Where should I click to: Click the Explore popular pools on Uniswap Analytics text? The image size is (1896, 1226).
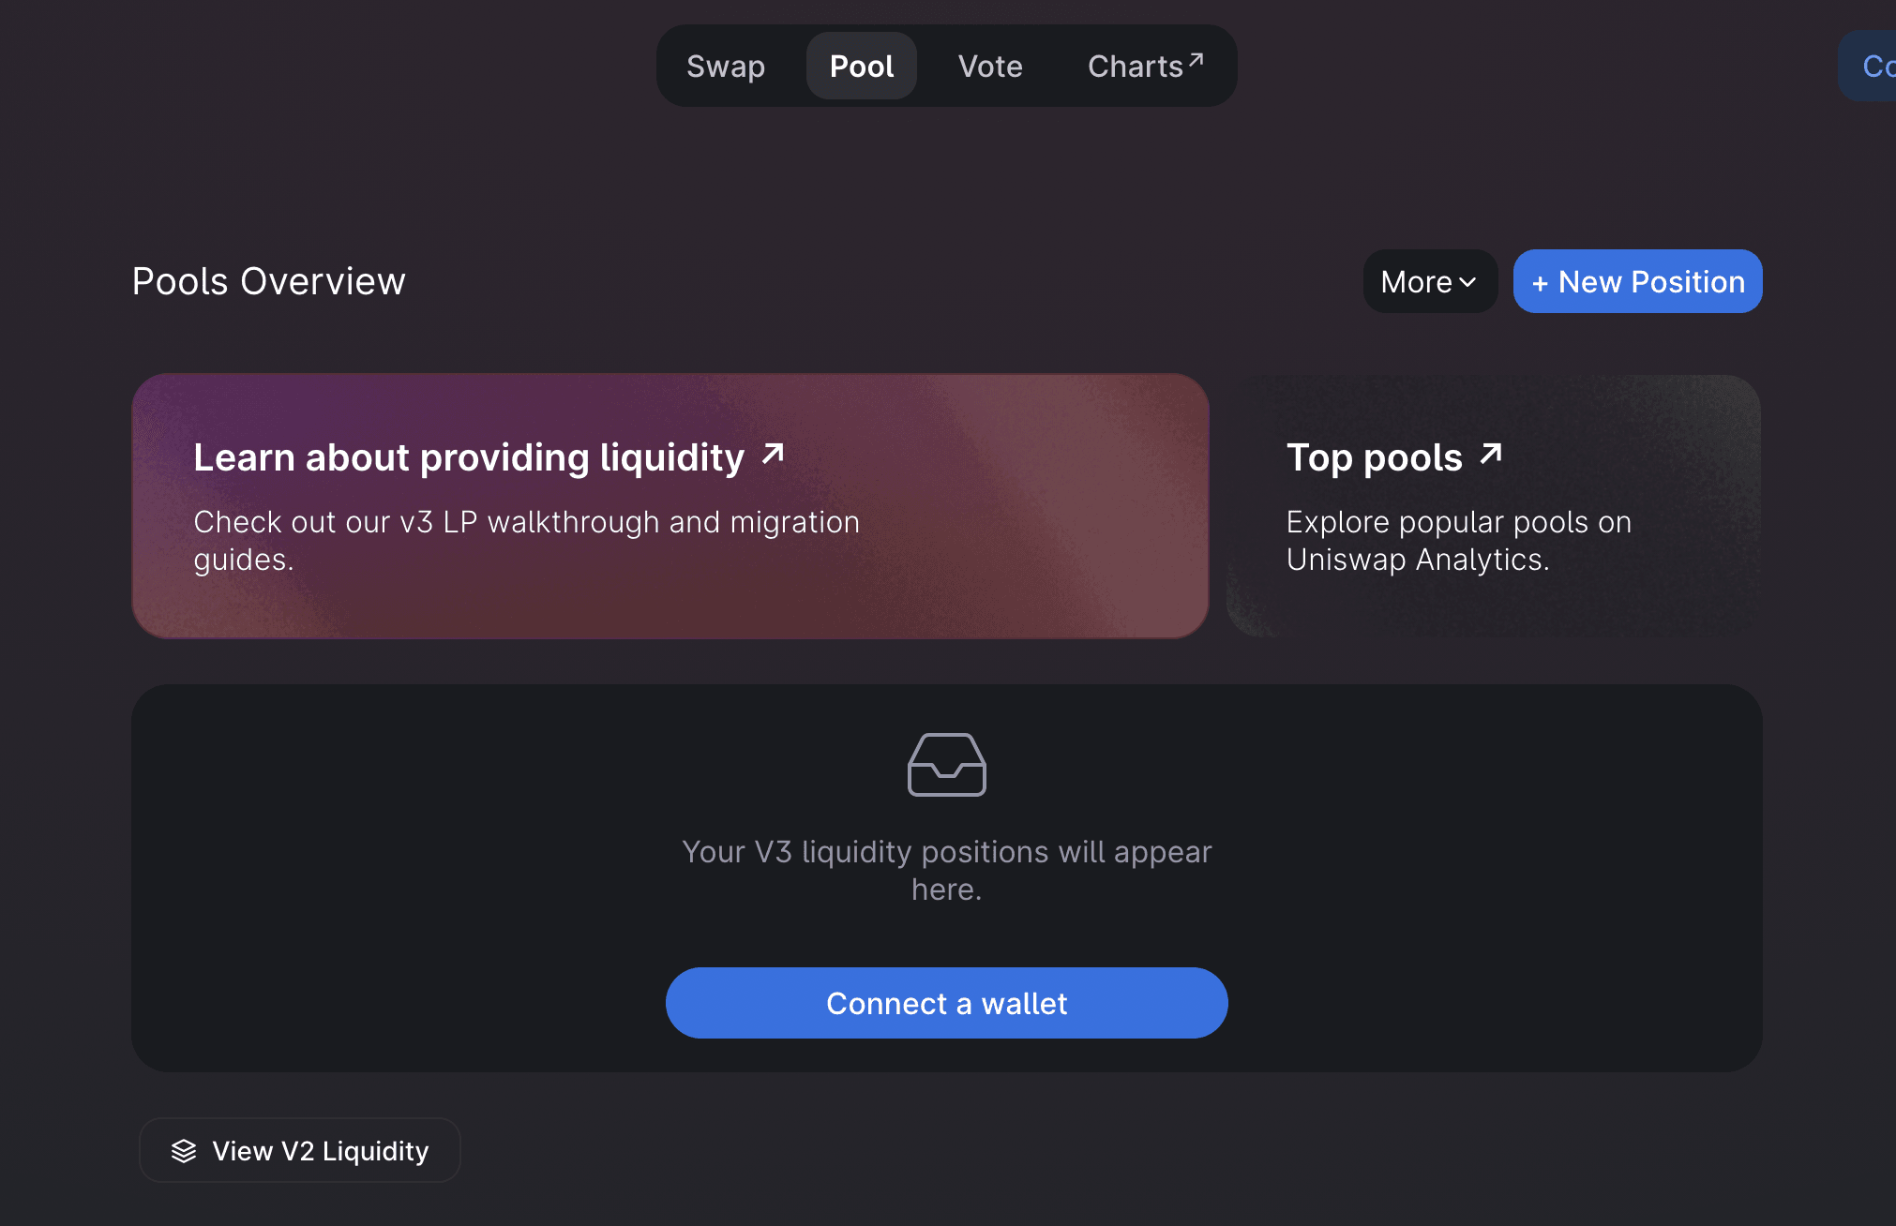(x=1459, y=541)
